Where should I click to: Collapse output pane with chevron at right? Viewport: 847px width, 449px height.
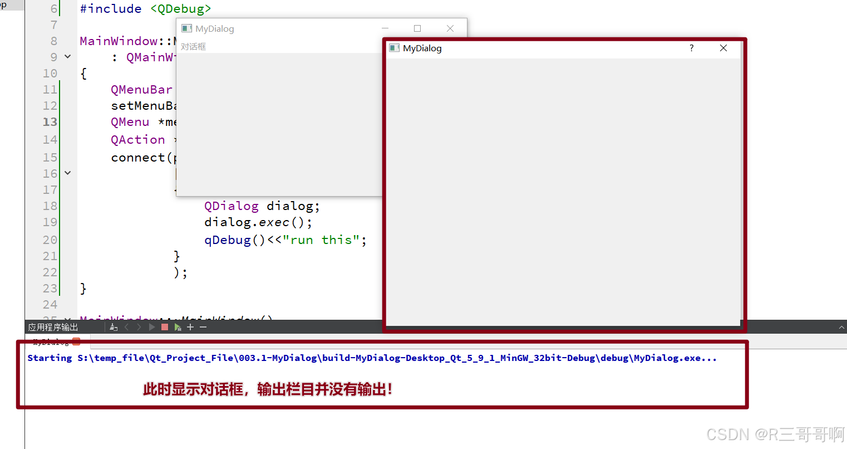click(841, 328)
